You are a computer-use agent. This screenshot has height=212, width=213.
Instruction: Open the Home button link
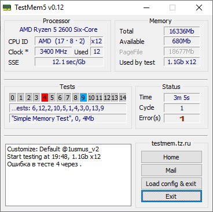pyautogui.click(x=171, y=157)
